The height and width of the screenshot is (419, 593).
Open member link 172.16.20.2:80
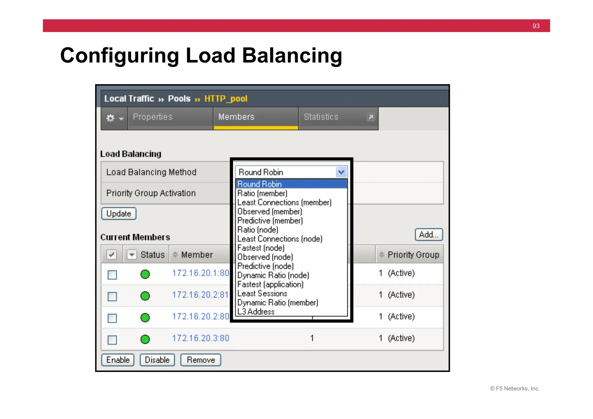pos(201,316)
